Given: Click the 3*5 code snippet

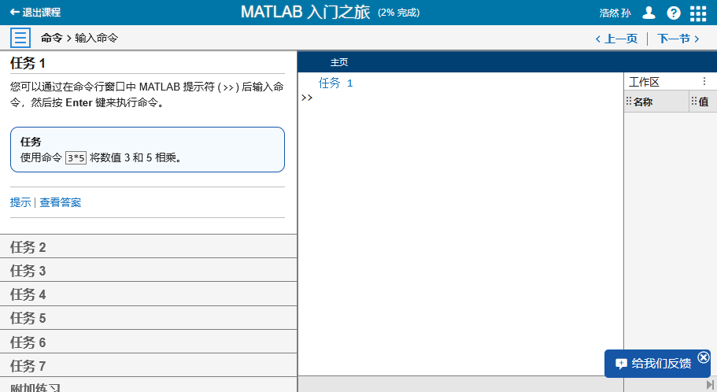Looking at the screenshot, I should pos(76,157).
